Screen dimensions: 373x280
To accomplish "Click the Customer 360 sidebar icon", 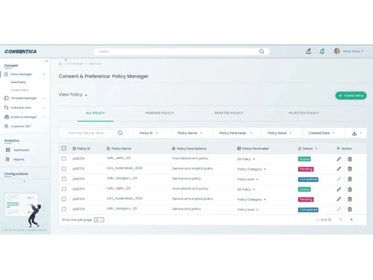I will (6, 126).
